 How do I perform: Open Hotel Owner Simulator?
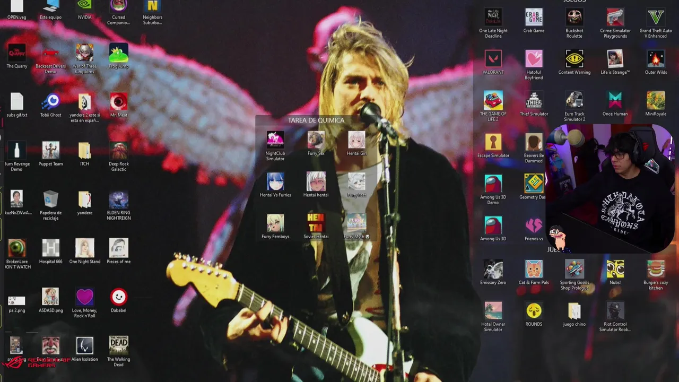coord(493,310)
